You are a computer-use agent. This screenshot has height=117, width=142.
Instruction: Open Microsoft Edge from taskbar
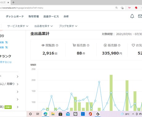45,114
